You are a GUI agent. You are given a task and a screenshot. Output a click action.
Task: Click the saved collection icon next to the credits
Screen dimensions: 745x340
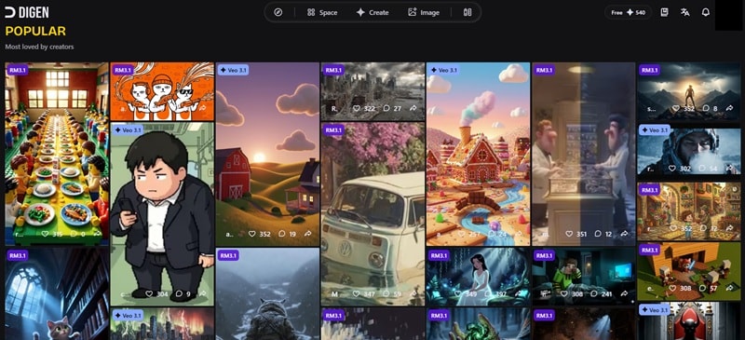click(x=664, y=12)
